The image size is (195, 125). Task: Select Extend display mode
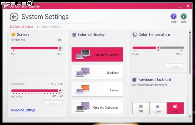97,89
